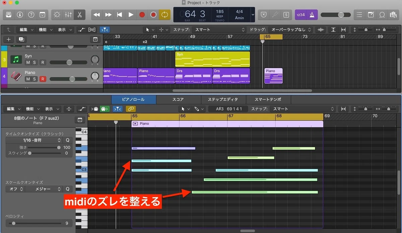The width and height of the screenshot is (402, 233).
Task: Add a new track with plus button
Action: click(x=9, y=39)
